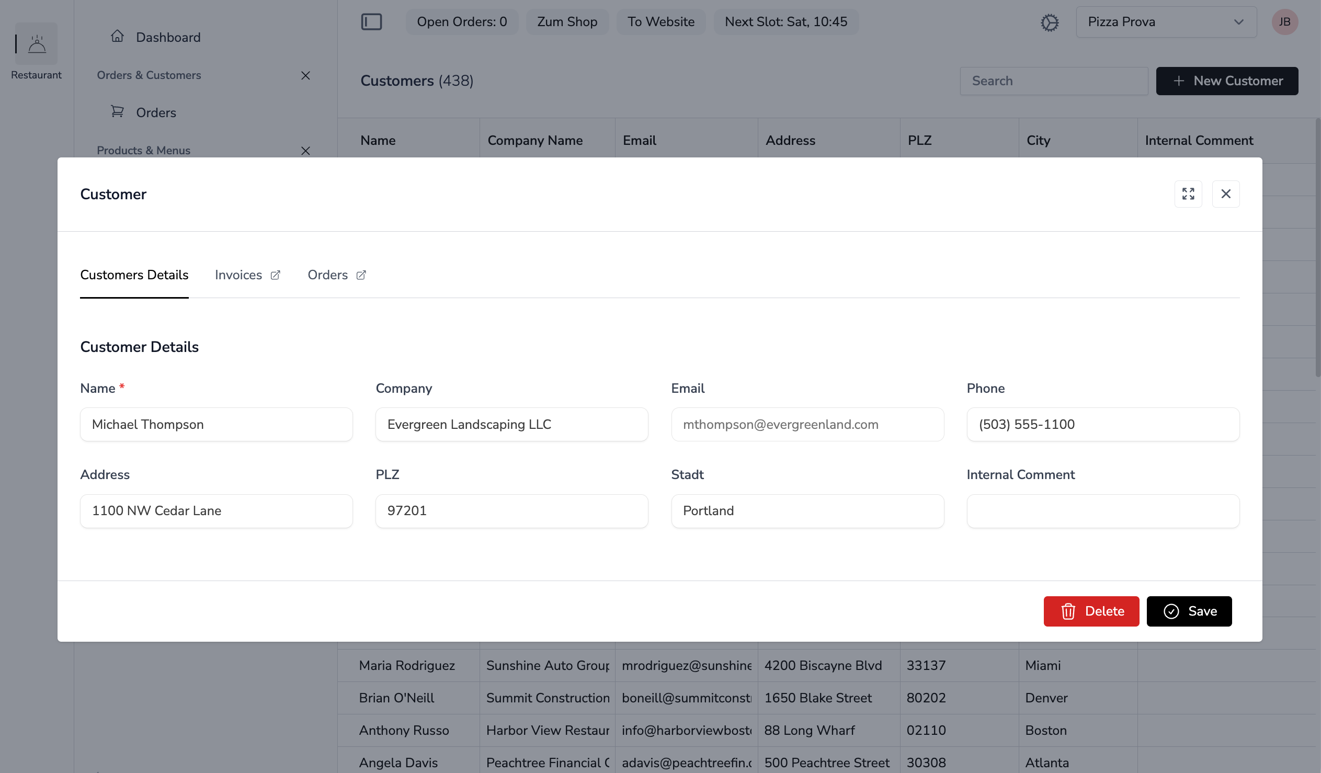Collapse the Products & Menus section
Image resolution: width=1321 pixels, height=773 pixels.
[x=306, y=151]
